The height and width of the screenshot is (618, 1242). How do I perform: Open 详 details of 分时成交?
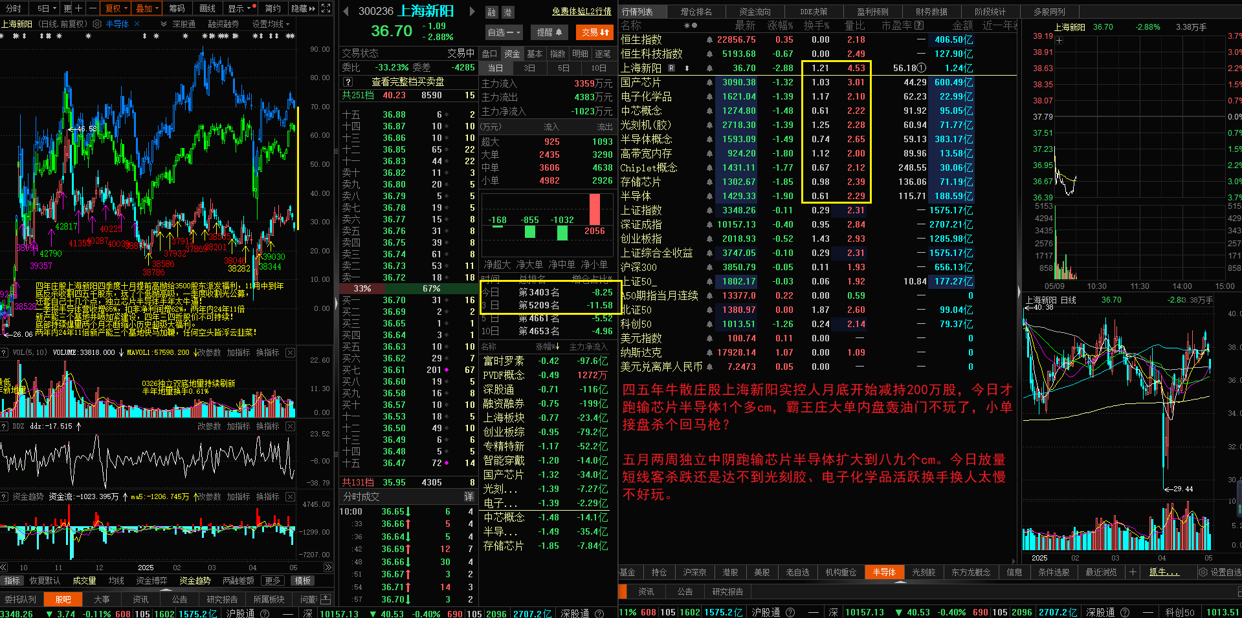pos(469,496)
